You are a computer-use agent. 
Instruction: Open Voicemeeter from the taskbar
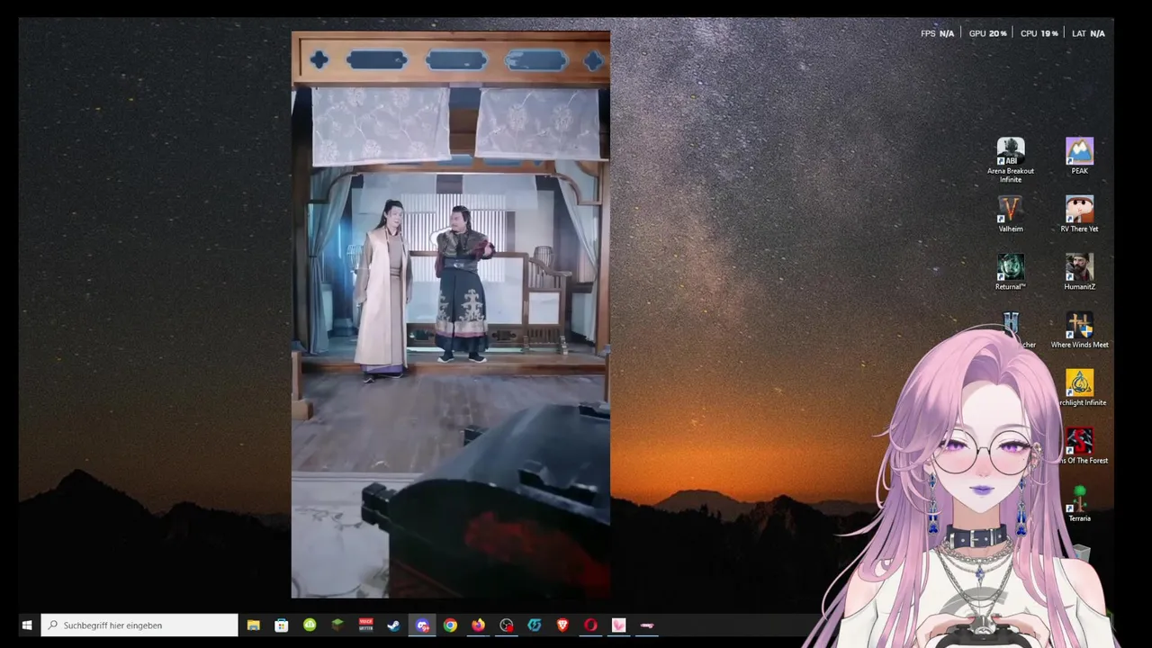pyautogui.click(x=365, y=625)
